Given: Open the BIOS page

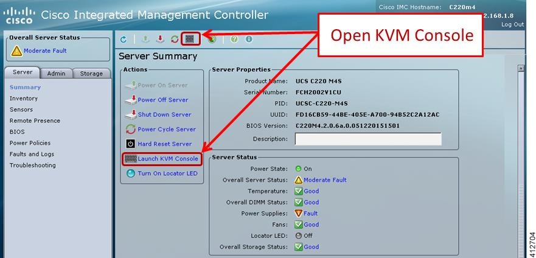Looking at the screenshot, I should 17,132.
